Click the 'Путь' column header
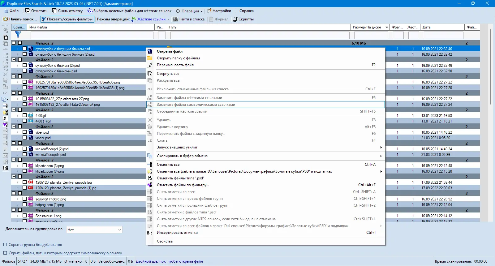This screenshot has width=495, height=266. point(259,27)
